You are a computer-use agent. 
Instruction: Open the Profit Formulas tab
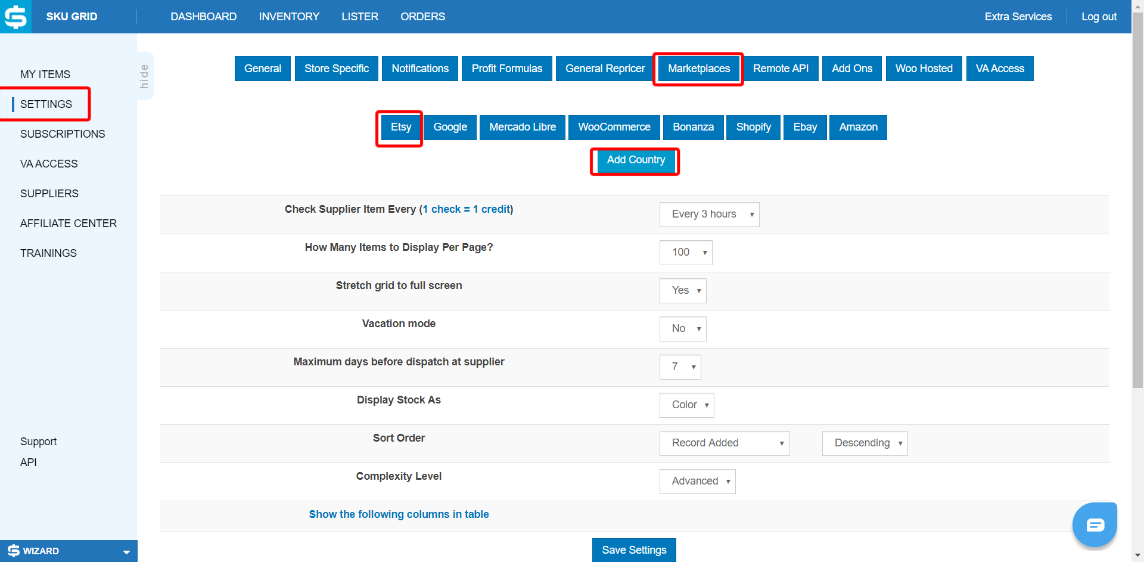(x=507, y=69)
